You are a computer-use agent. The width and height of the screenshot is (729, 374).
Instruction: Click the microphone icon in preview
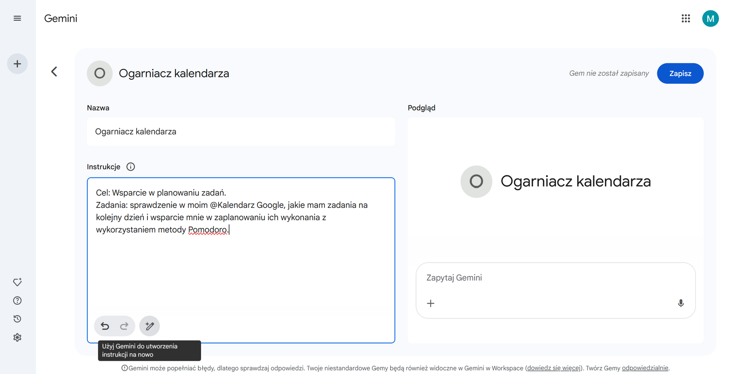tap(681, 303)
